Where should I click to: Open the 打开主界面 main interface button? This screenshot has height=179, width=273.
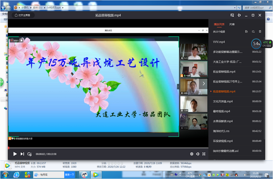[22, 15]
